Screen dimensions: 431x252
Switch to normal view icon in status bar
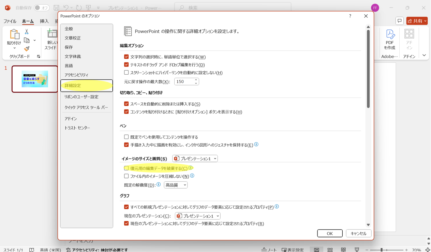click(316, 250)
